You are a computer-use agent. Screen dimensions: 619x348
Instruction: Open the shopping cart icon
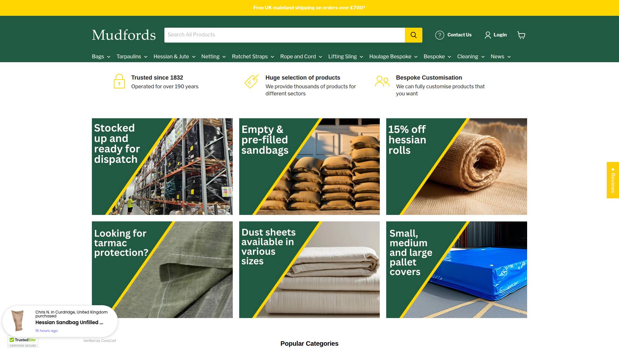[521, 35]
